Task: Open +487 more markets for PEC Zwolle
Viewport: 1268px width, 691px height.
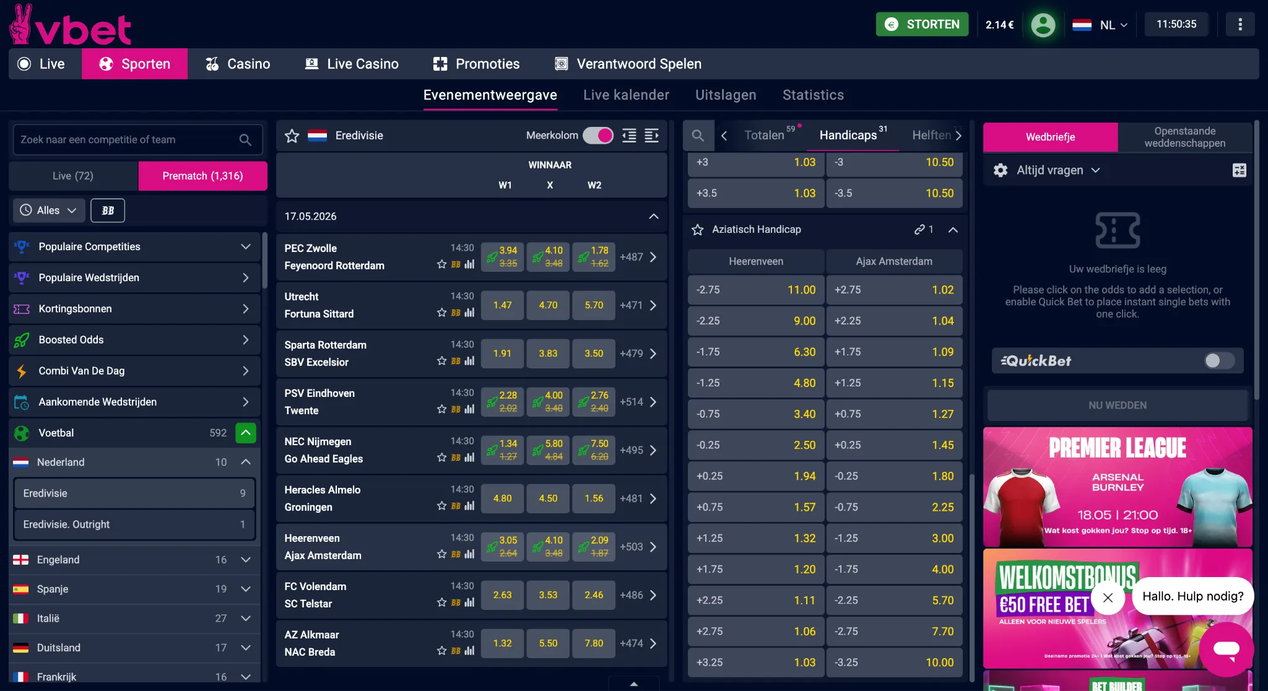Action: tap(638, 257)
